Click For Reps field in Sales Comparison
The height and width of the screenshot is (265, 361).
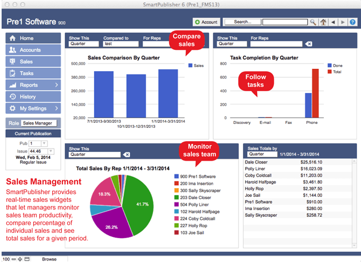[x=156, y=44]
